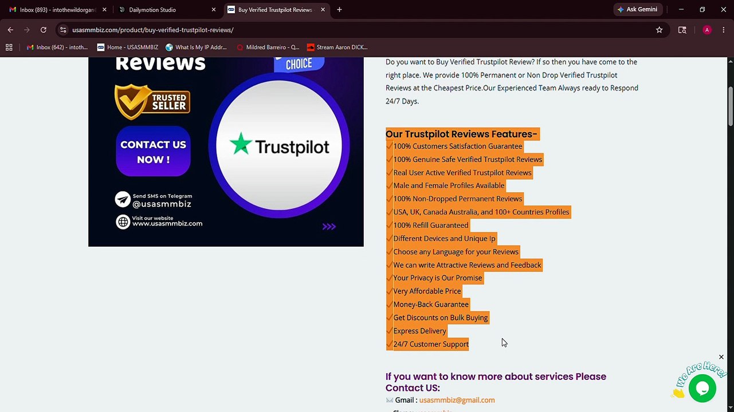The image size is (734, 412).
Task: Click the browser back arrow
Action: [10, 30]
